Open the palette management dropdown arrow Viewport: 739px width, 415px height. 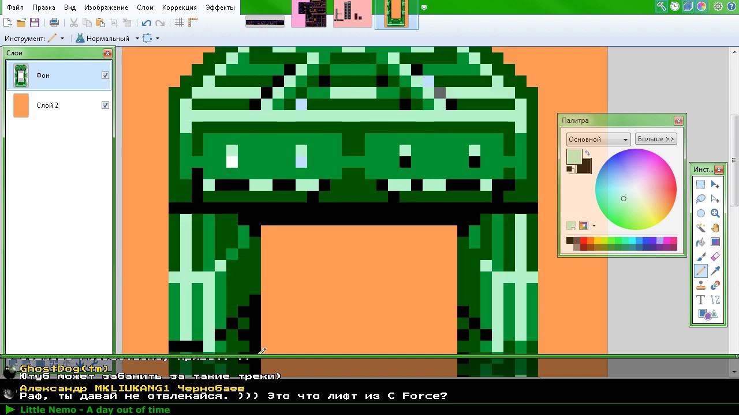pyautogui.click(x=594, y=225)
